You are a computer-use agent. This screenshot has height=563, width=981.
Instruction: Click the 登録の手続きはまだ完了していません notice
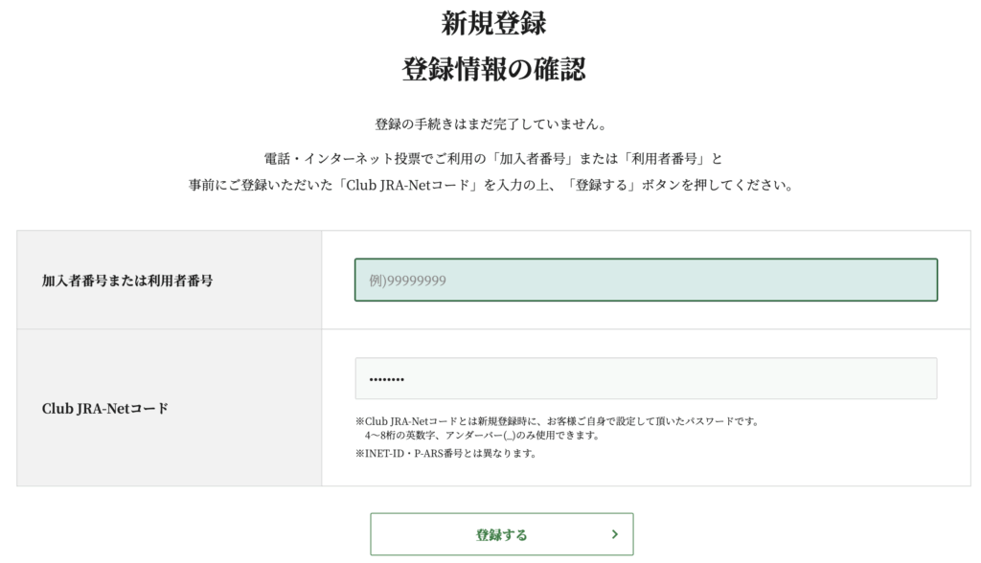pyautogui.click(x=492, y=124)
